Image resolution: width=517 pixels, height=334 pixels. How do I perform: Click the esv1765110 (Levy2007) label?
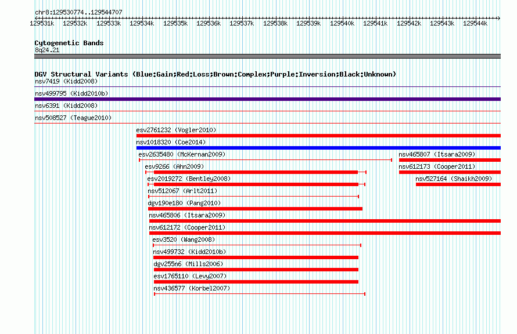coord(191,276)
